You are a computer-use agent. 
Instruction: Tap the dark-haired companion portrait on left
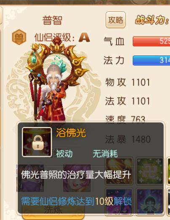[x=31, y=178]
